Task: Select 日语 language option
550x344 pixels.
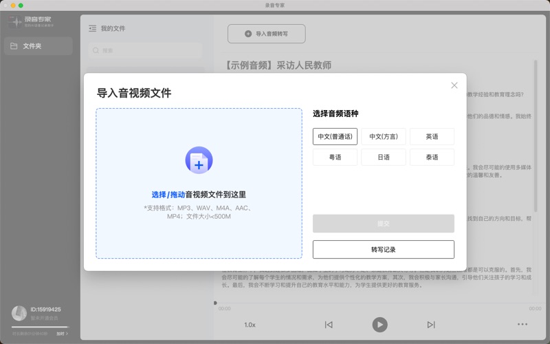Action: point(384,158)
